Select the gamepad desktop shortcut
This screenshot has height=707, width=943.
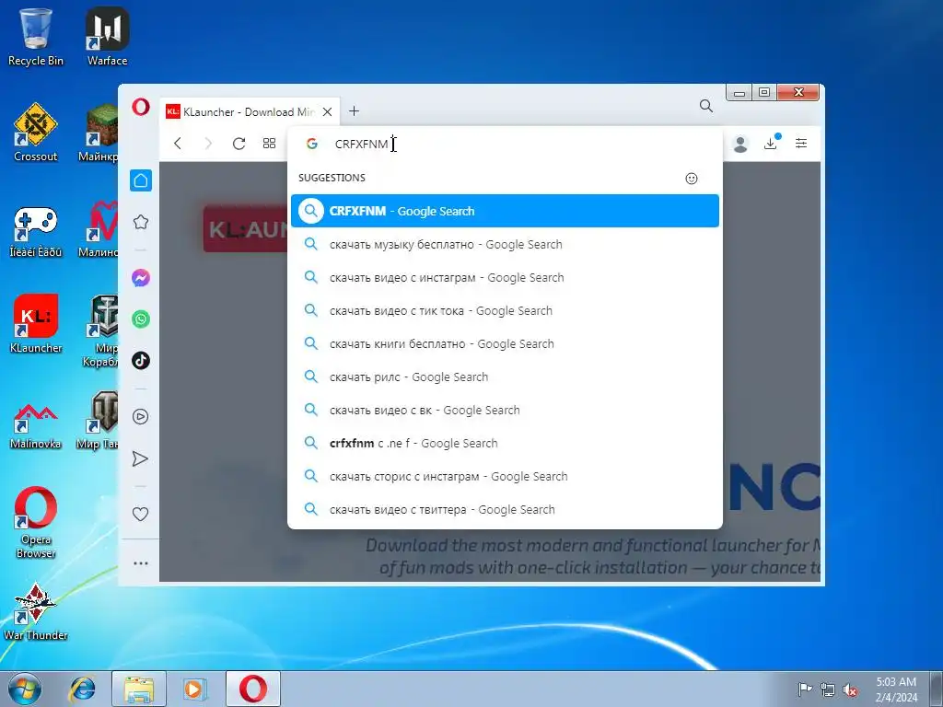pos(36,231)
